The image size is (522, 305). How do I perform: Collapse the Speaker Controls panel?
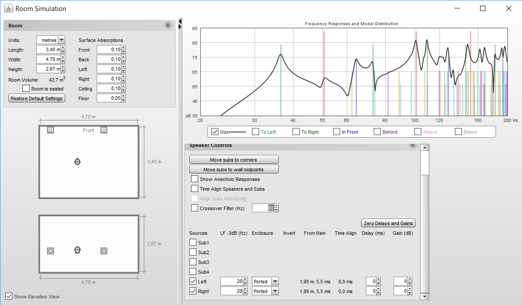point(413,145)
